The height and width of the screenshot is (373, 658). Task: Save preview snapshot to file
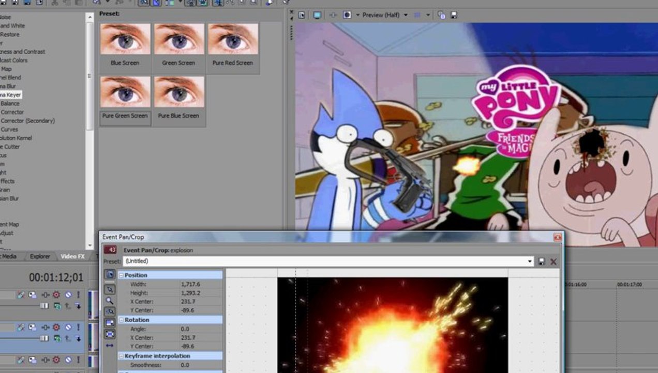454,15
